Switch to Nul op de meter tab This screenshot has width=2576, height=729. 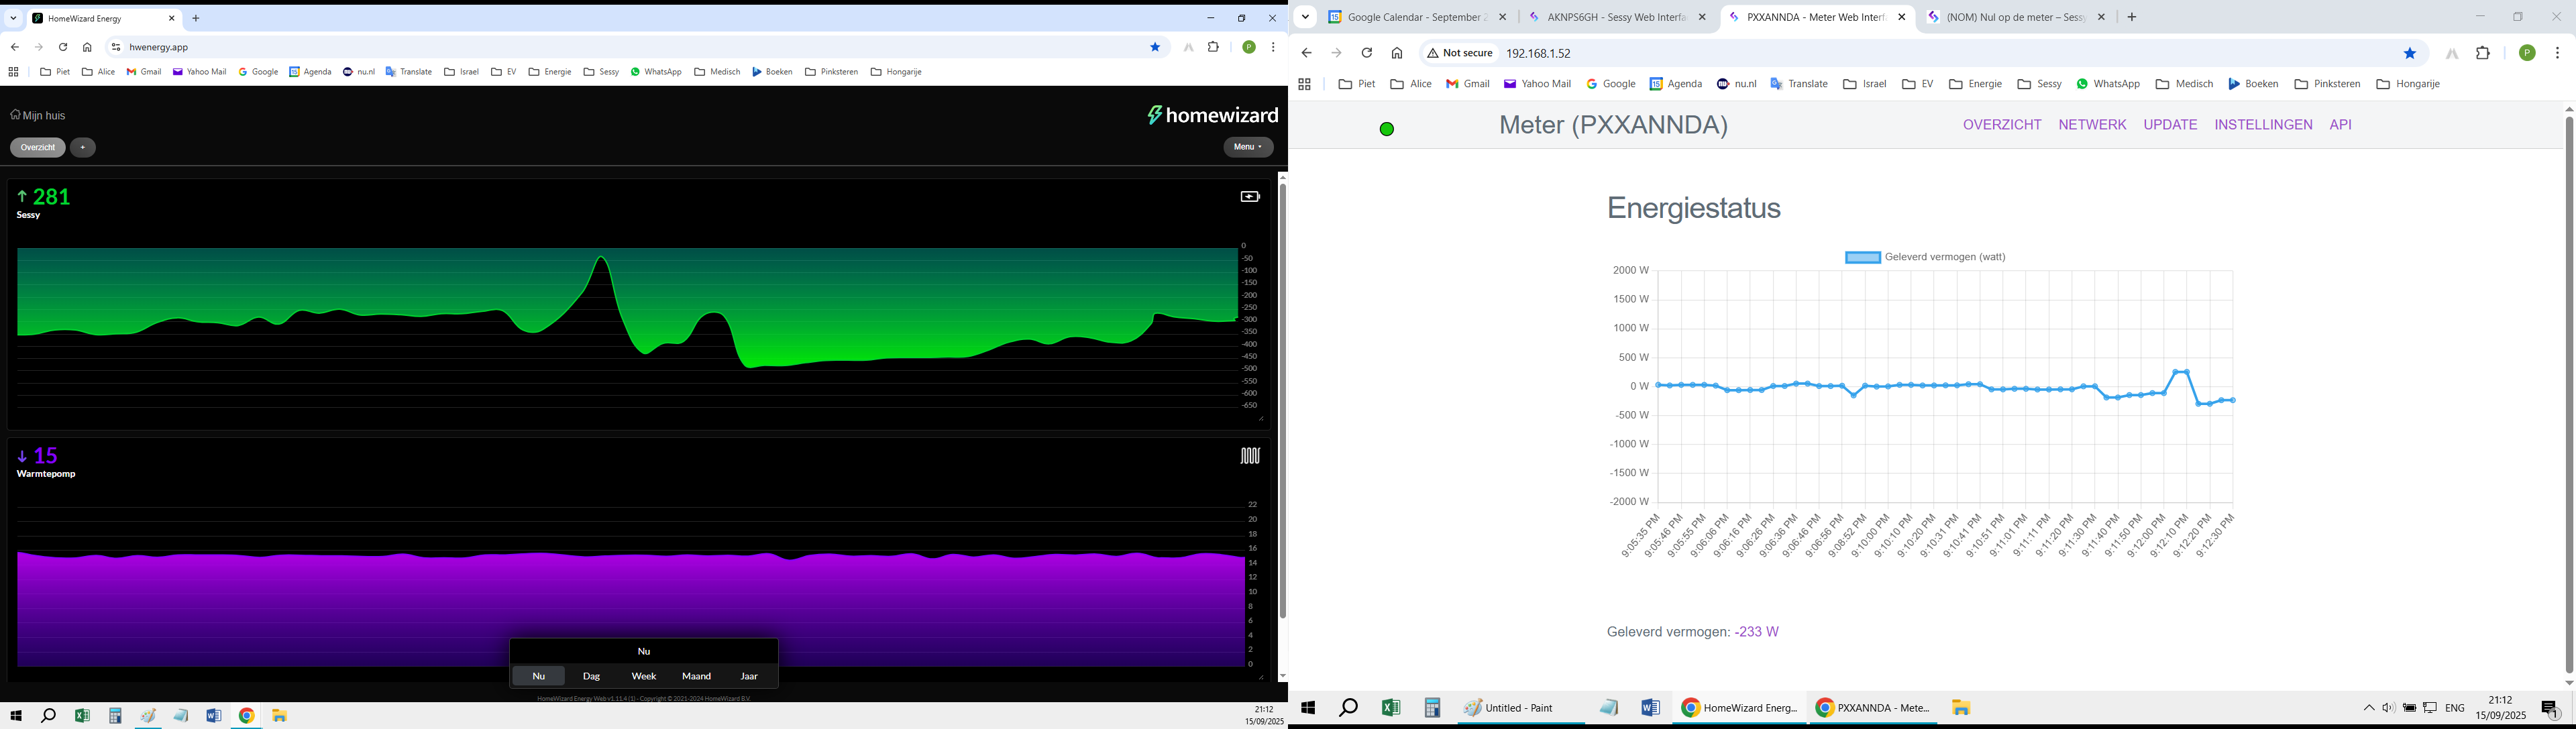coord(2015,17)
